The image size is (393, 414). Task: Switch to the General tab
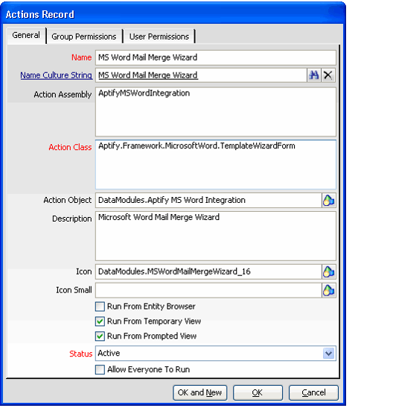tap(26, 35)
